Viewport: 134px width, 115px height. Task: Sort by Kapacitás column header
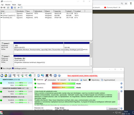(59, 11)
